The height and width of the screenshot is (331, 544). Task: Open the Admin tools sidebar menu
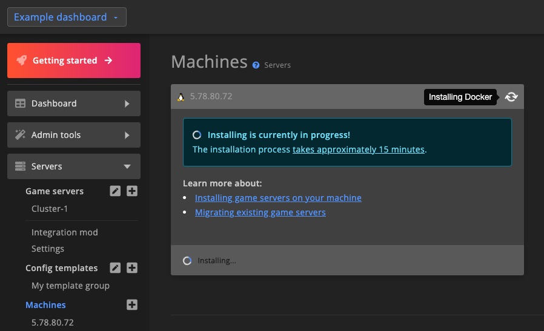(x=74, y=135)
